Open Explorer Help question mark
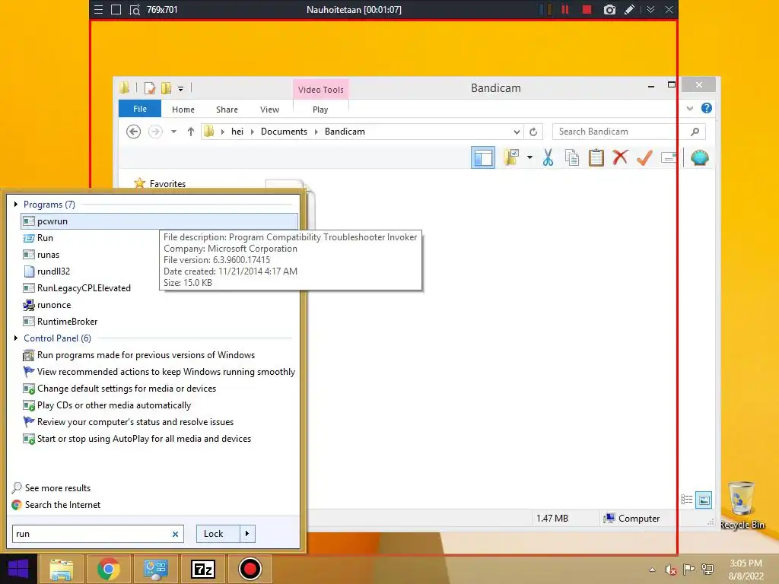This screenshot has height=584, width=779. [707, 108]
